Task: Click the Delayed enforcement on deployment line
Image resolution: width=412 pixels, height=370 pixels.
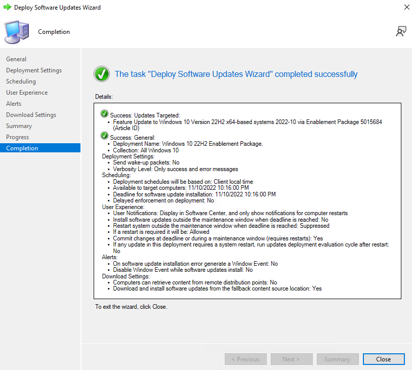Action: click(x=163, y=200)
